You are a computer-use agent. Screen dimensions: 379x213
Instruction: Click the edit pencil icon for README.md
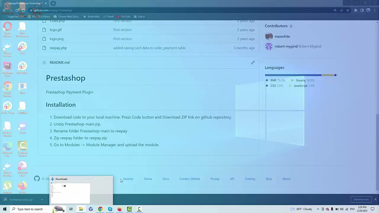click(x=253, y=62)
